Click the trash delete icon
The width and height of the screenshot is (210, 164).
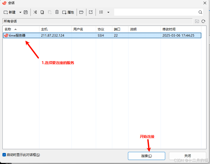(x=57, y=12)
